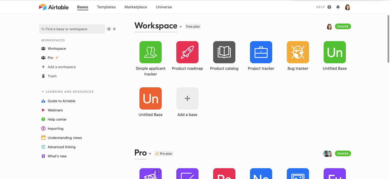Switch to list layout view

[x=114, y=29]
